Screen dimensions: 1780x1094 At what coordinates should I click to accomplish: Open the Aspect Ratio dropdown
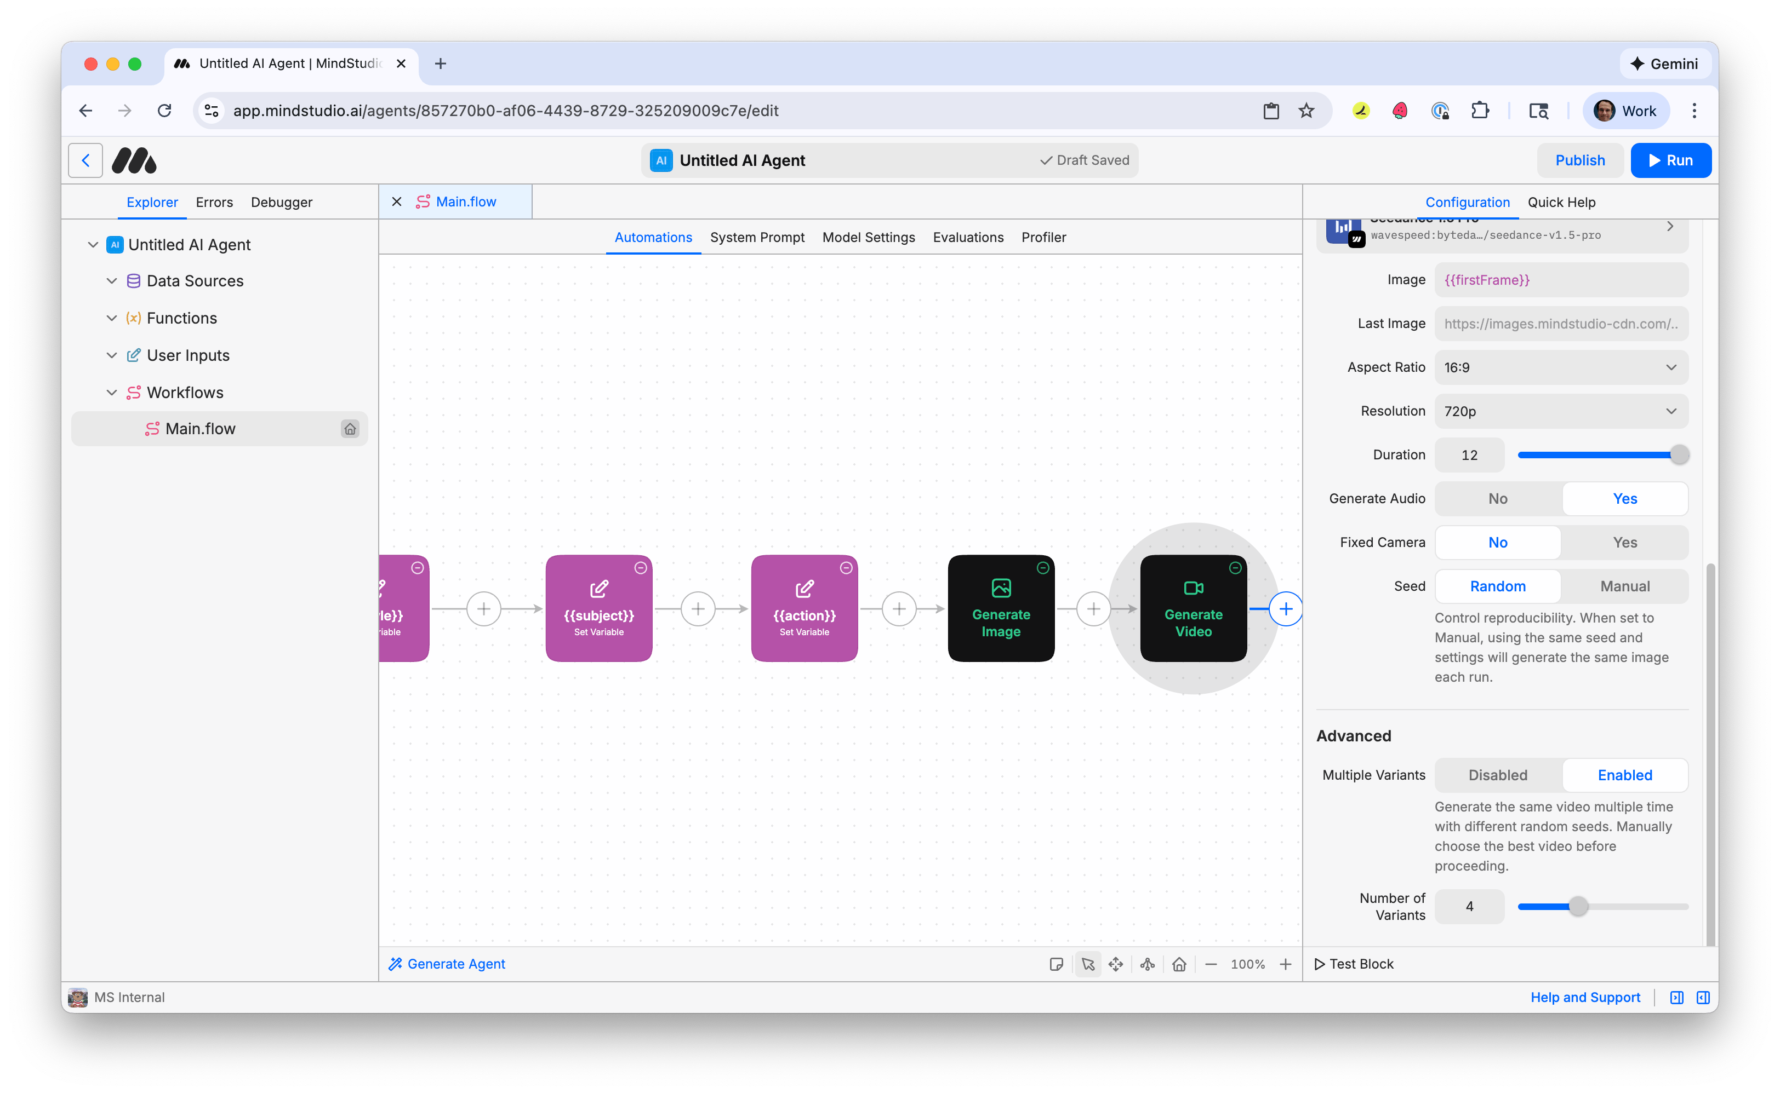(1560, 367)
